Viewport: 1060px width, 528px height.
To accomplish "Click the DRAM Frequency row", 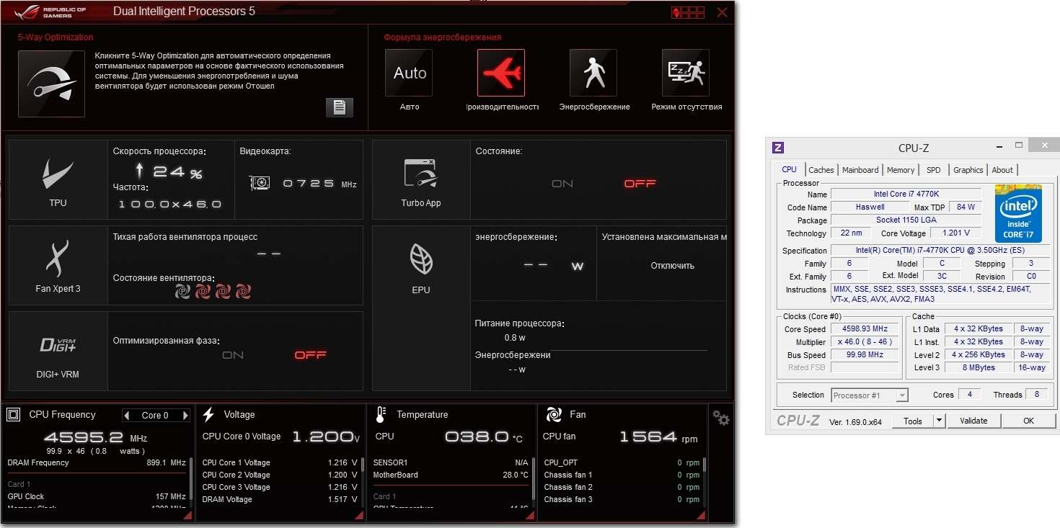I will tap(97, 462).
